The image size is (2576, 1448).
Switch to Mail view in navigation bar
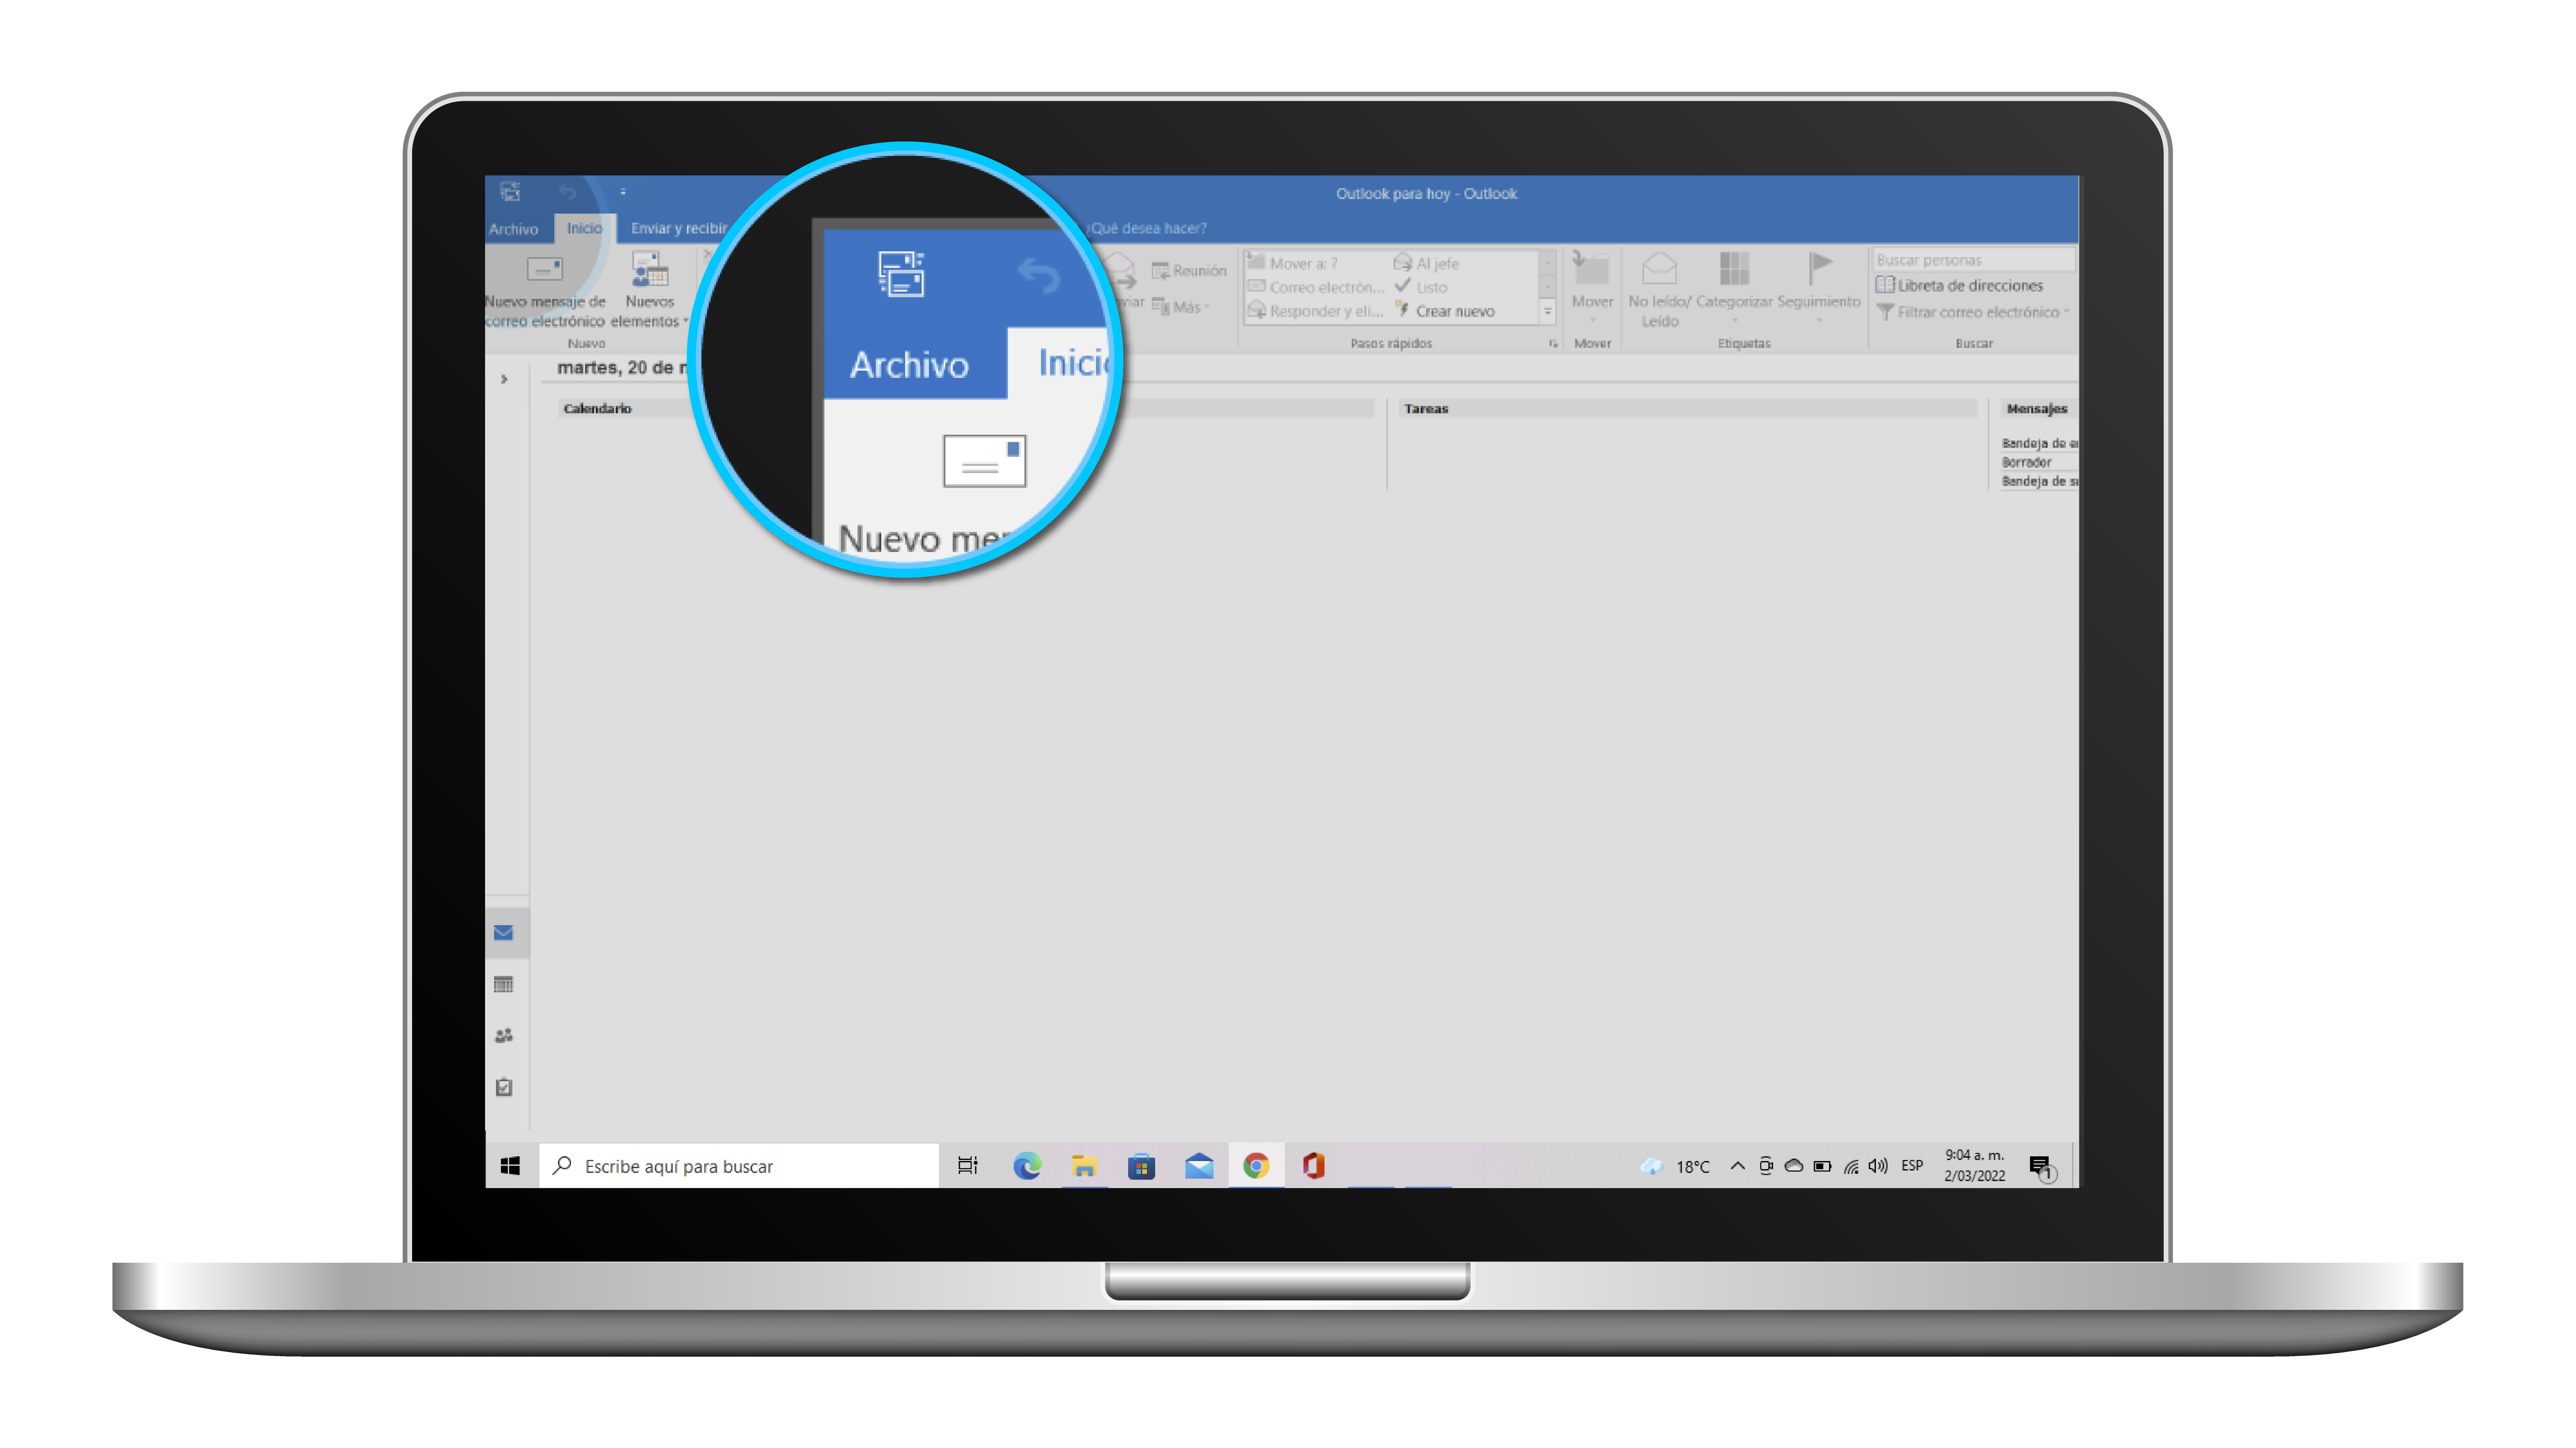coord(504,933)
